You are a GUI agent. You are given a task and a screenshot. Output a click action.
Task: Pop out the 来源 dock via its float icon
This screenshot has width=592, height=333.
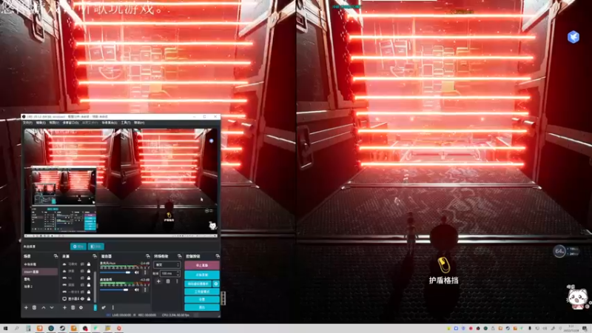pyautogui.click(x=95, y=256)
